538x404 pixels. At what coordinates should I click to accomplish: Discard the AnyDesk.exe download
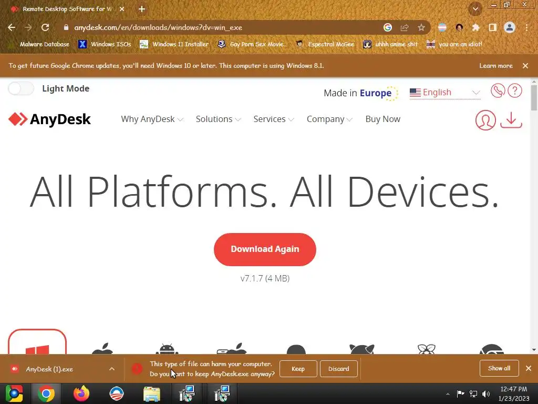(339, 369)
